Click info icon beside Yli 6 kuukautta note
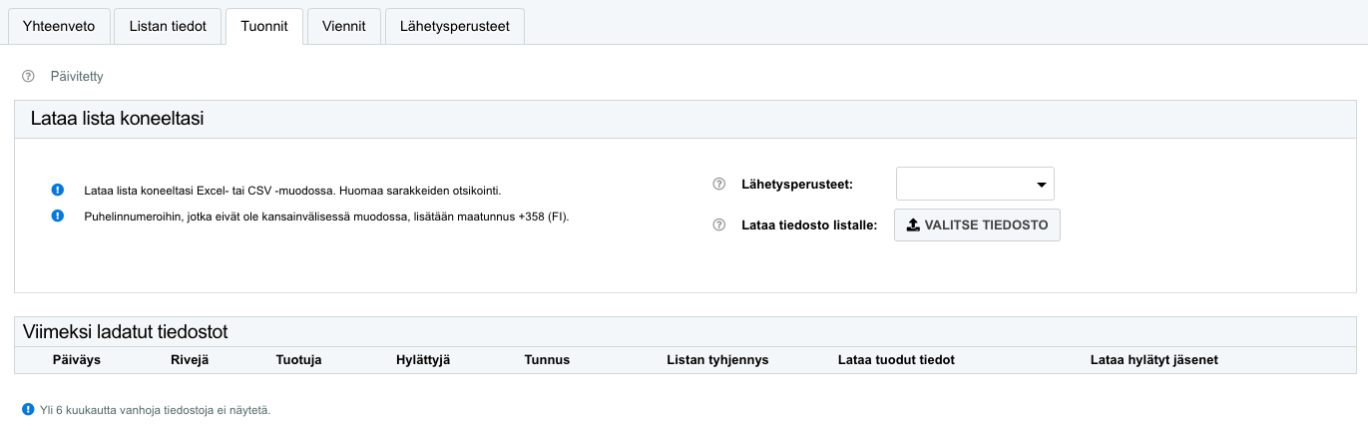The width and height of the screenshot is (1368, 436). [x=28, y=409]
